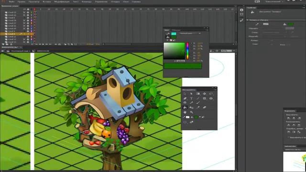Tick the align to stage checkbox in Align panel
This screenshot has height=172, width=306.
(x=289, y=138)
